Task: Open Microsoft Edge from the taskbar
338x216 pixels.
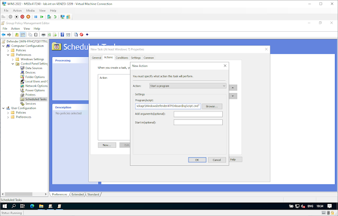Action: coord(32,206)
